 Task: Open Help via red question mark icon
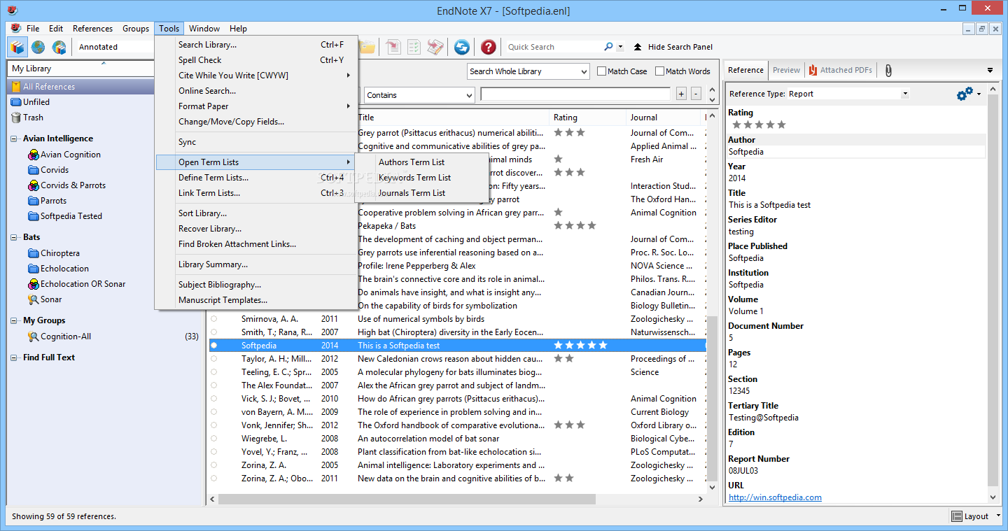pyautogui.click(x=489, y=47)
